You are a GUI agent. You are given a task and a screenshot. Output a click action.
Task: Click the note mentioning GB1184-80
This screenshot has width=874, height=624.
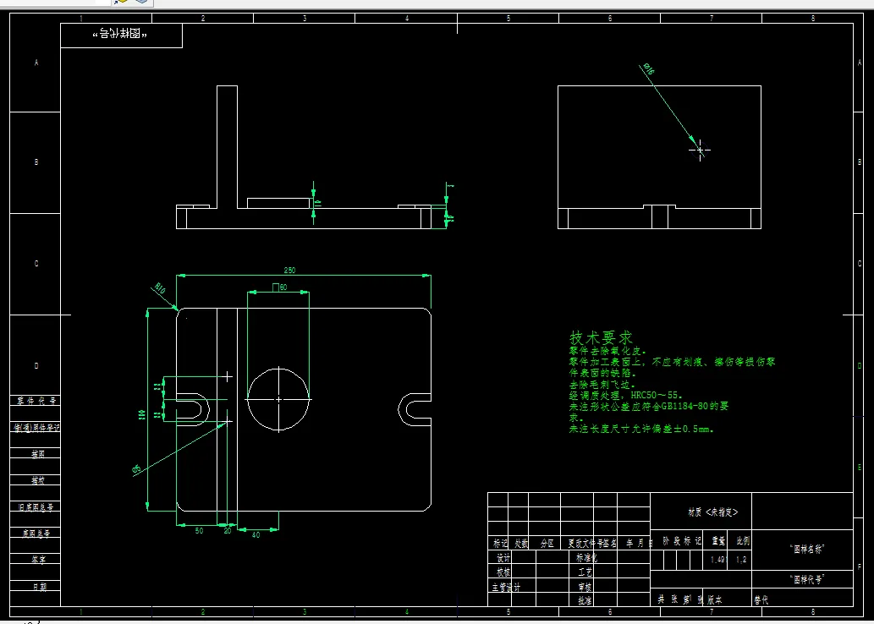649,412
